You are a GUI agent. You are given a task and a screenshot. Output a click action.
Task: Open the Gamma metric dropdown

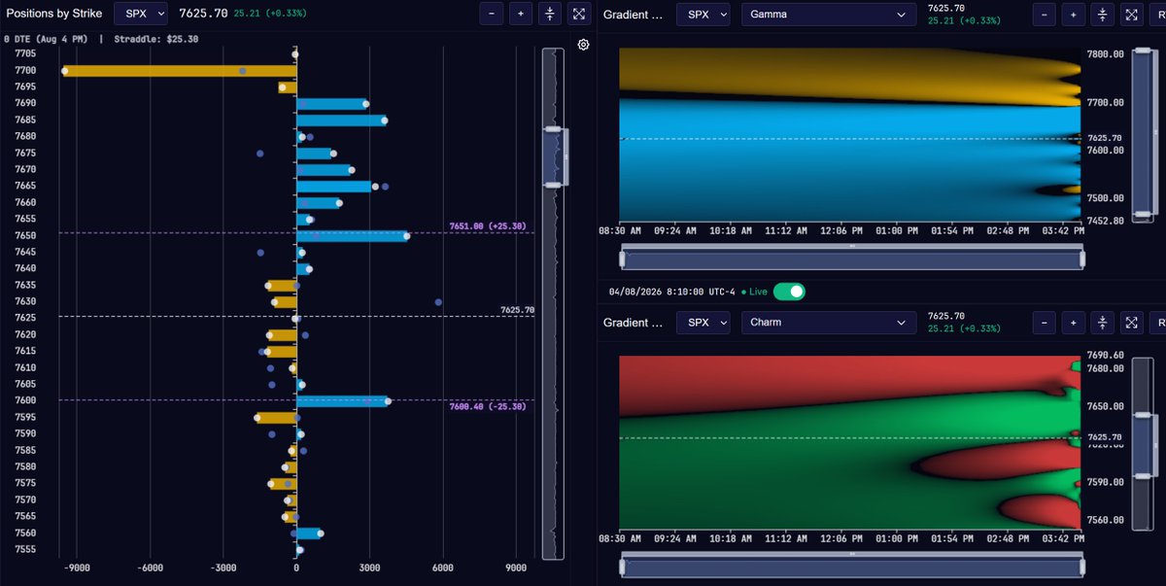coord(829,15)
